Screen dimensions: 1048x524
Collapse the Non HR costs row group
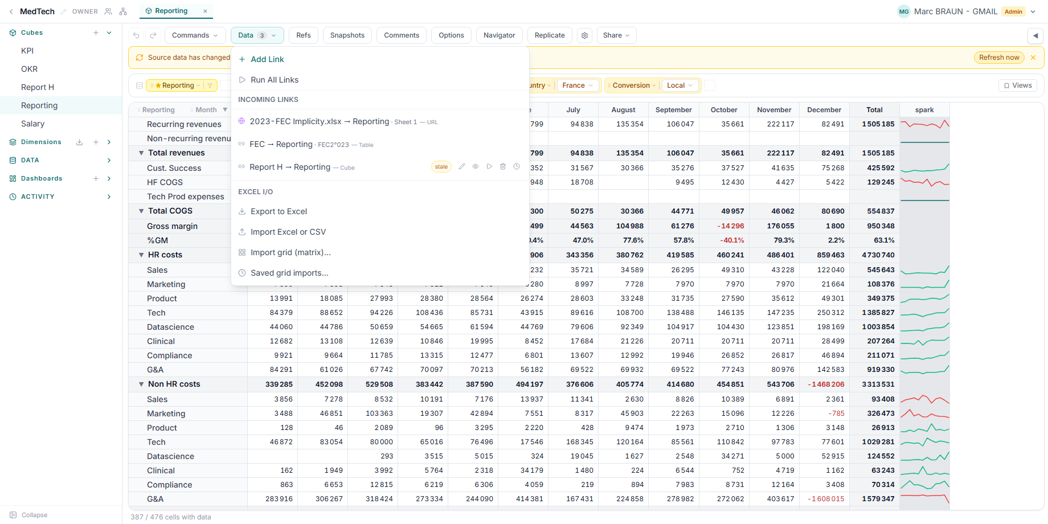(x=141, y=384)
